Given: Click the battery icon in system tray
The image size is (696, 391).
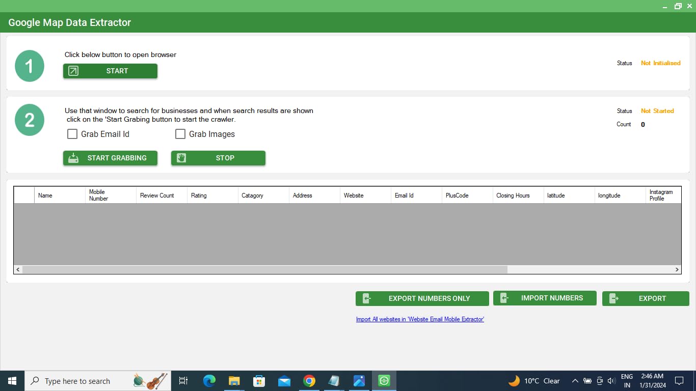Looking at the screenshot, I should pyautogui.click(x=587, y=381).
